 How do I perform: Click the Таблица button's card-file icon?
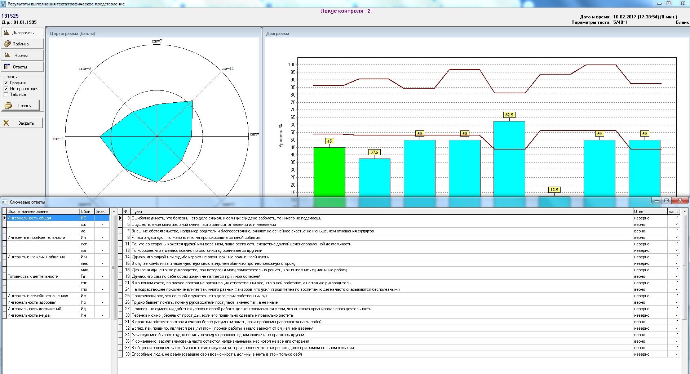tap(7, 44)
